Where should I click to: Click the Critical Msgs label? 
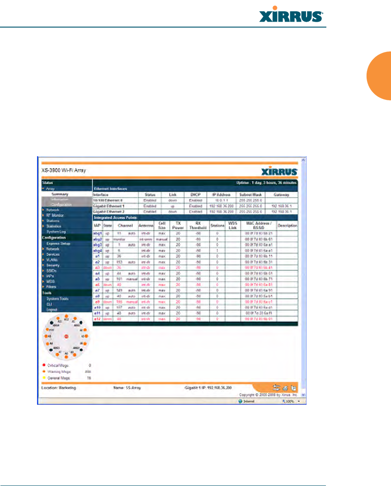pyautogui.click(x=58, y=365)
